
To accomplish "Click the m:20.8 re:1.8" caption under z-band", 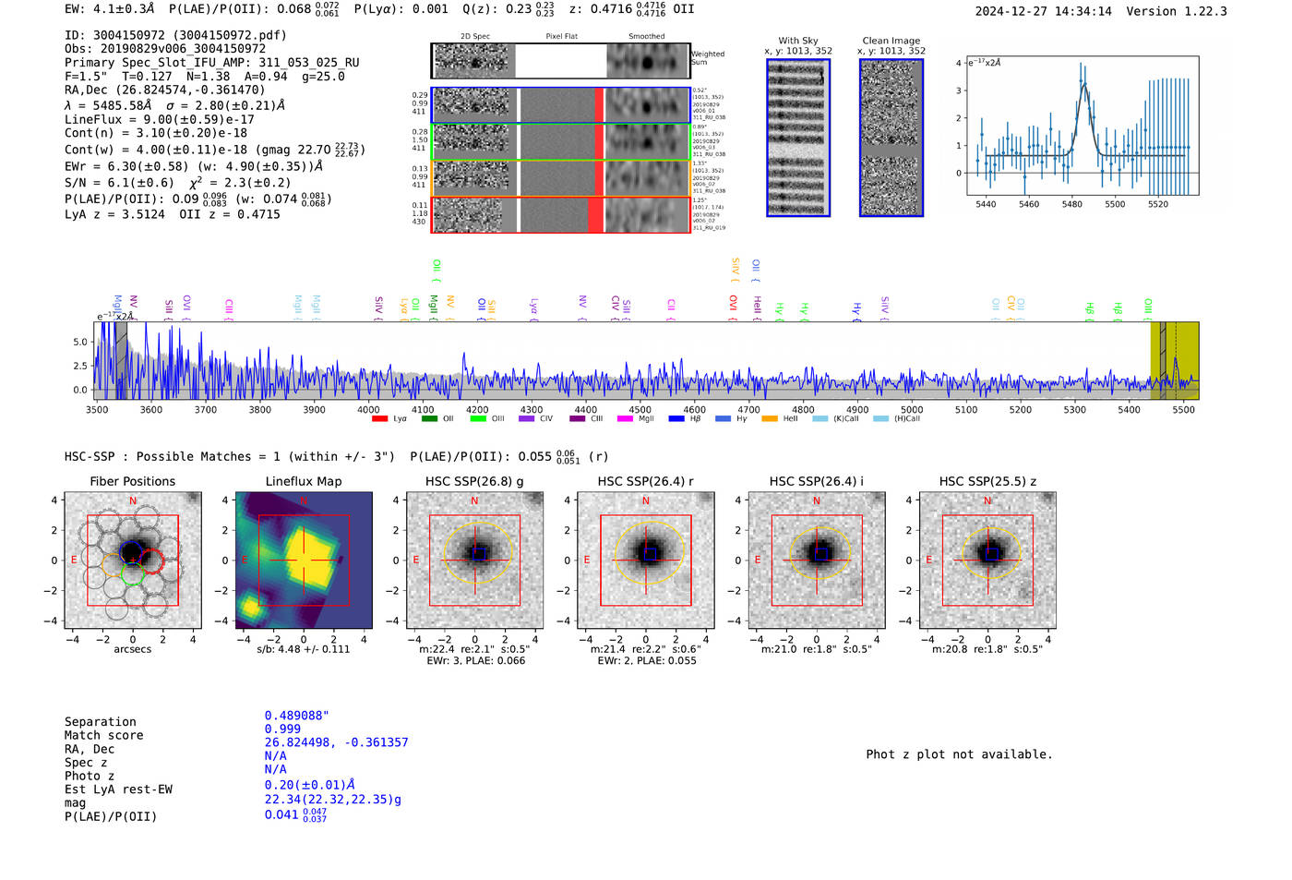I will [987, 649].
